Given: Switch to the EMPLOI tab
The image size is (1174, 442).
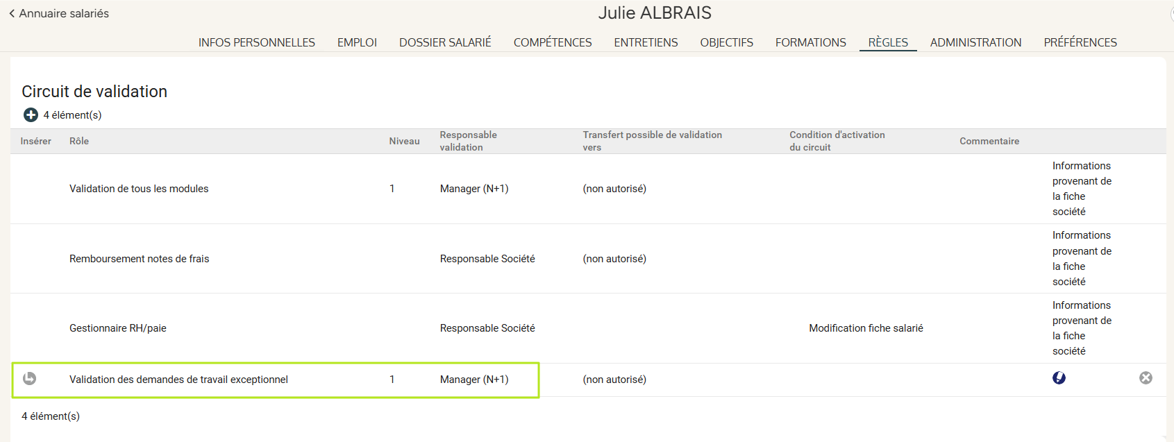Looking at the screenshot, I should point(357,42).
